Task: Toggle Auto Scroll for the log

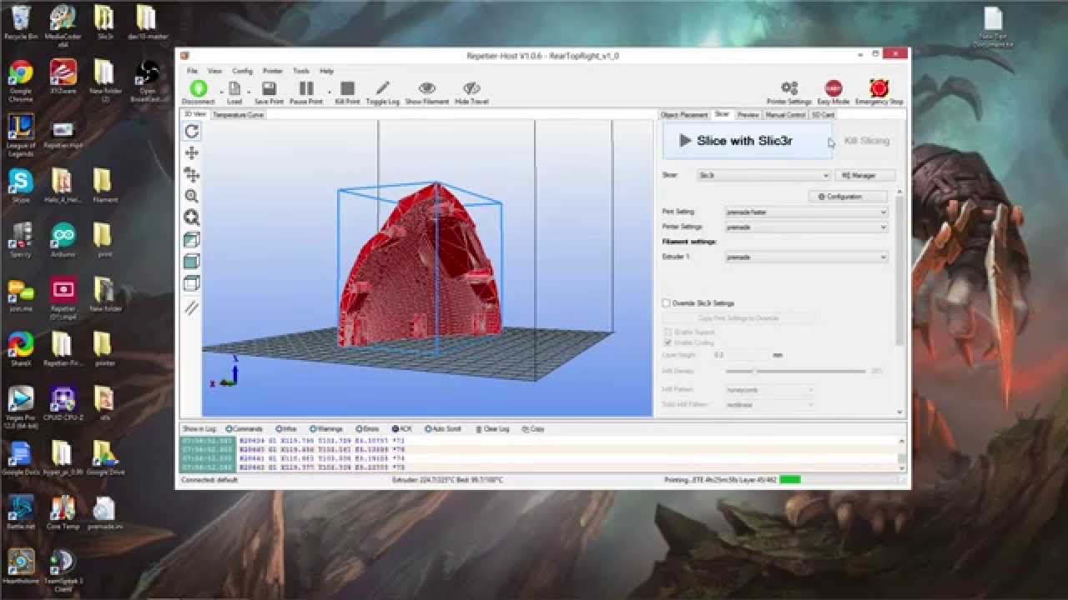Action: tap(443, 428)
